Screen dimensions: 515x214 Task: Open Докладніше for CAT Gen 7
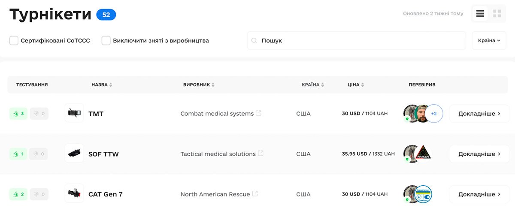479,194
